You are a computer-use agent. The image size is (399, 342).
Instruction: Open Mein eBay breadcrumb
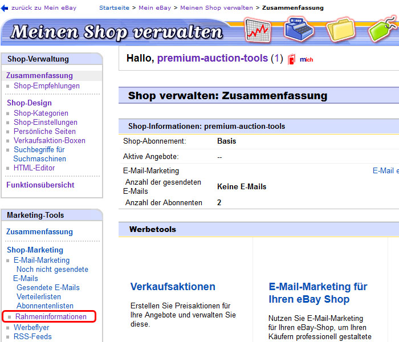pos(154,8)
